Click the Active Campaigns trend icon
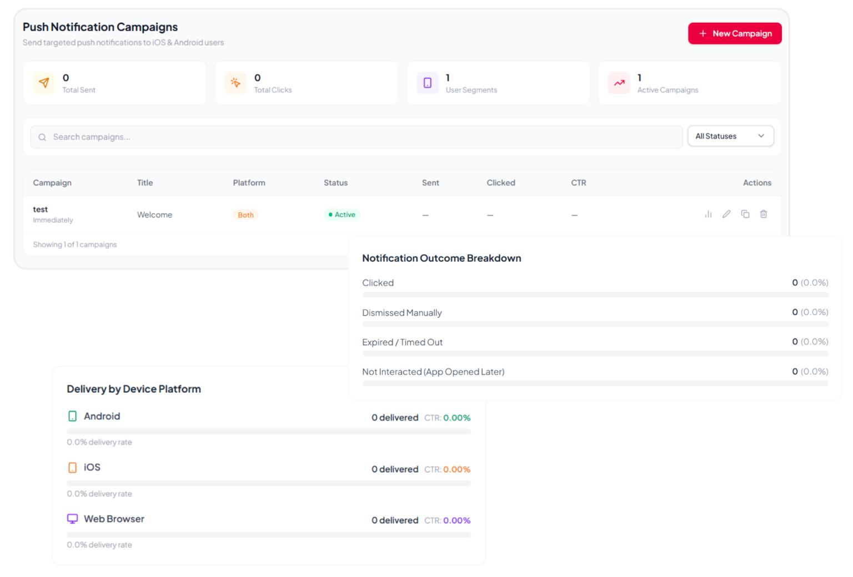This screenshot has width=853, height=577. pyautogui.click(x=619, y=83)
